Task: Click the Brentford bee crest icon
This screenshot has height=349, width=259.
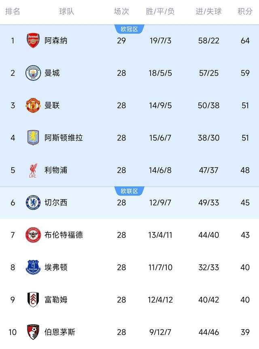Action: (x=33, y=235)
